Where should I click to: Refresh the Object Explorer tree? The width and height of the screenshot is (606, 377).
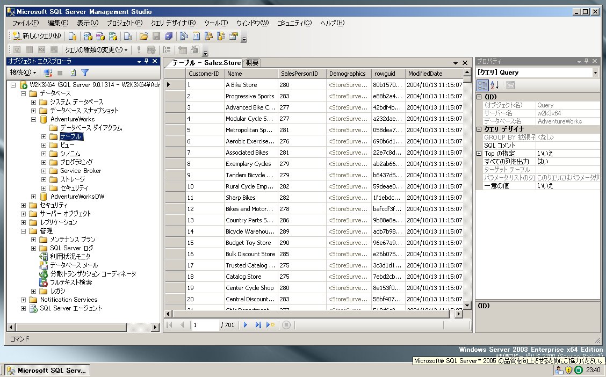click(73, 73)
